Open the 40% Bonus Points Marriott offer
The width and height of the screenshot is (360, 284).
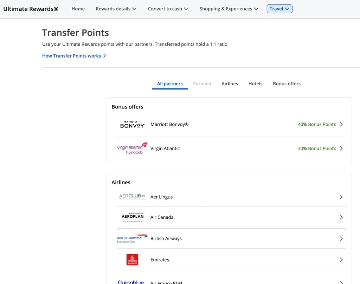[317, 124]
